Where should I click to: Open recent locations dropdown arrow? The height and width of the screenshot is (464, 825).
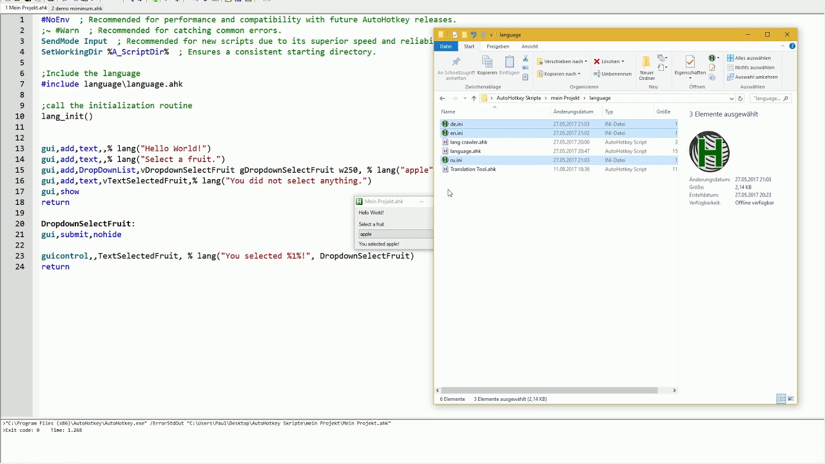tap(465, 99)
